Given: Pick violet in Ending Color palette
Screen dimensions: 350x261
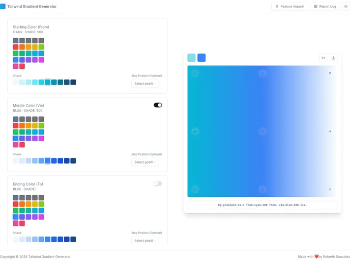Looking at the screenshot, I should pos(28,217).
